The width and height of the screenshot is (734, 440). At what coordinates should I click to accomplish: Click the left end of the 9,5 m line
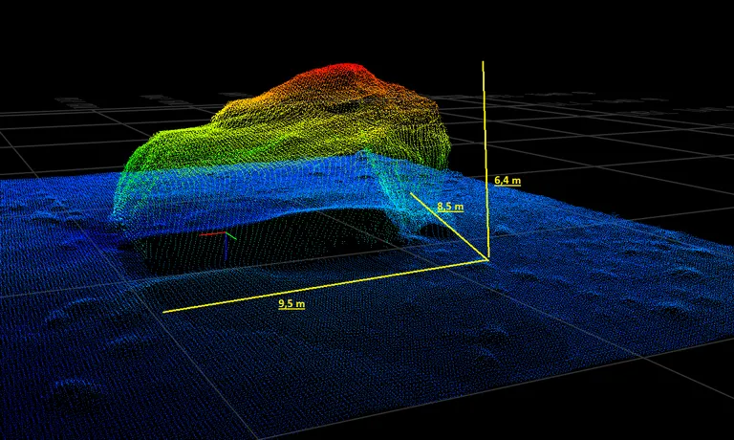[x=164, y=312]
